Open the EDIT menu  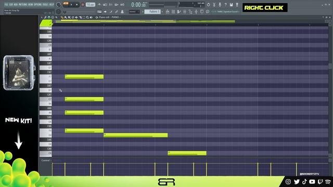(11, 5)
